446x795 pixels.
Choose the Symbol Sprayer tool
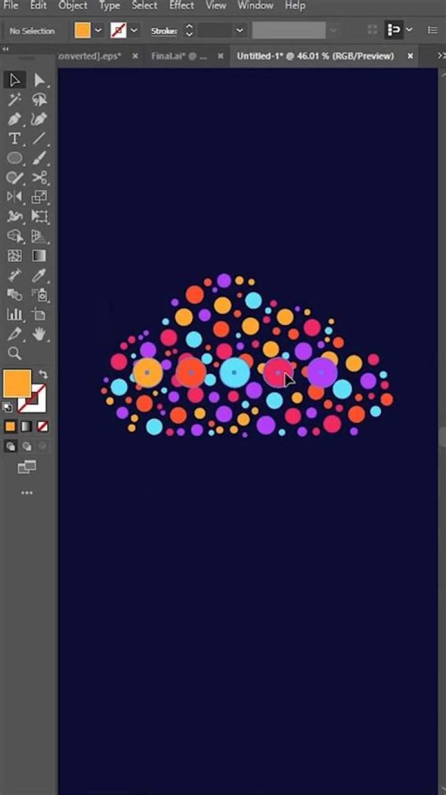click(x=40, y=295)
